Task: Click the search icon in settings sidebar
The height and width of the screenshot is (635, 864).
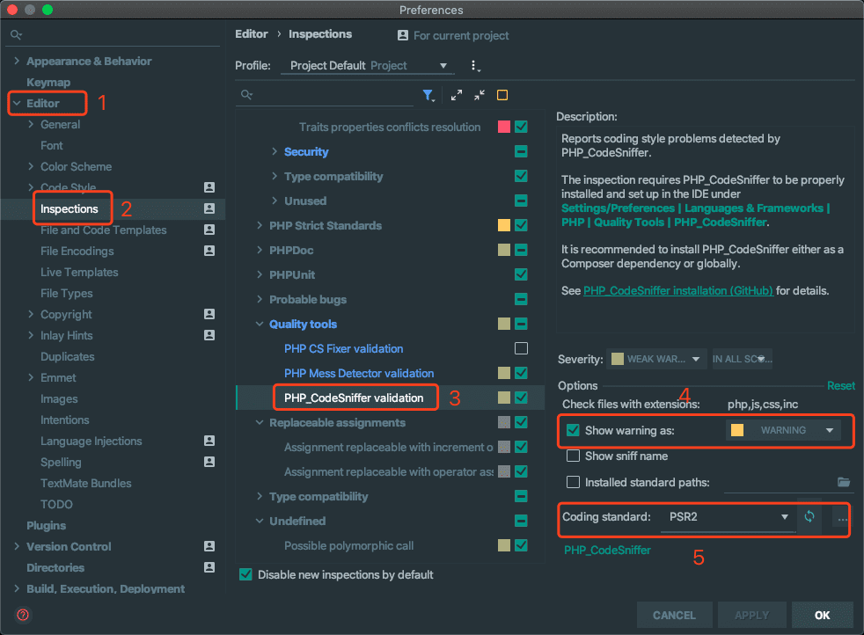Action: coord(16,34)
